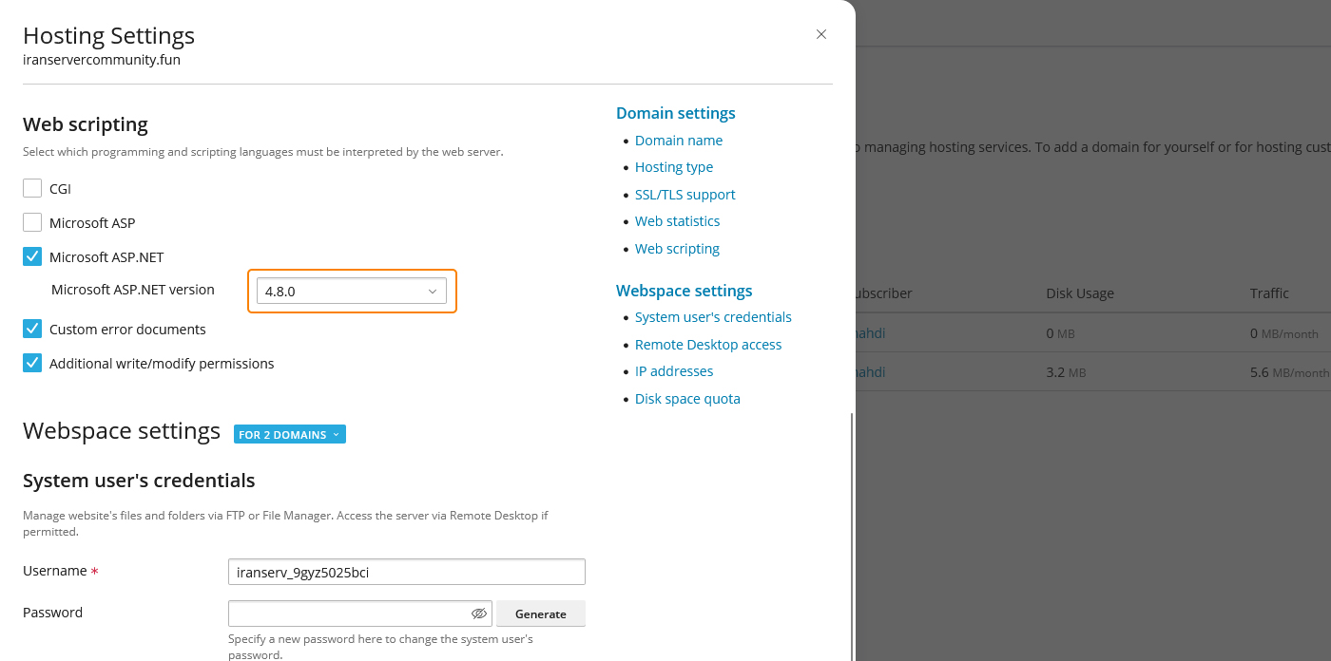The width and height of the screenshot is (1331, 661).
Task: Open the IP addresses link
Action: click(x=674, y=371)
